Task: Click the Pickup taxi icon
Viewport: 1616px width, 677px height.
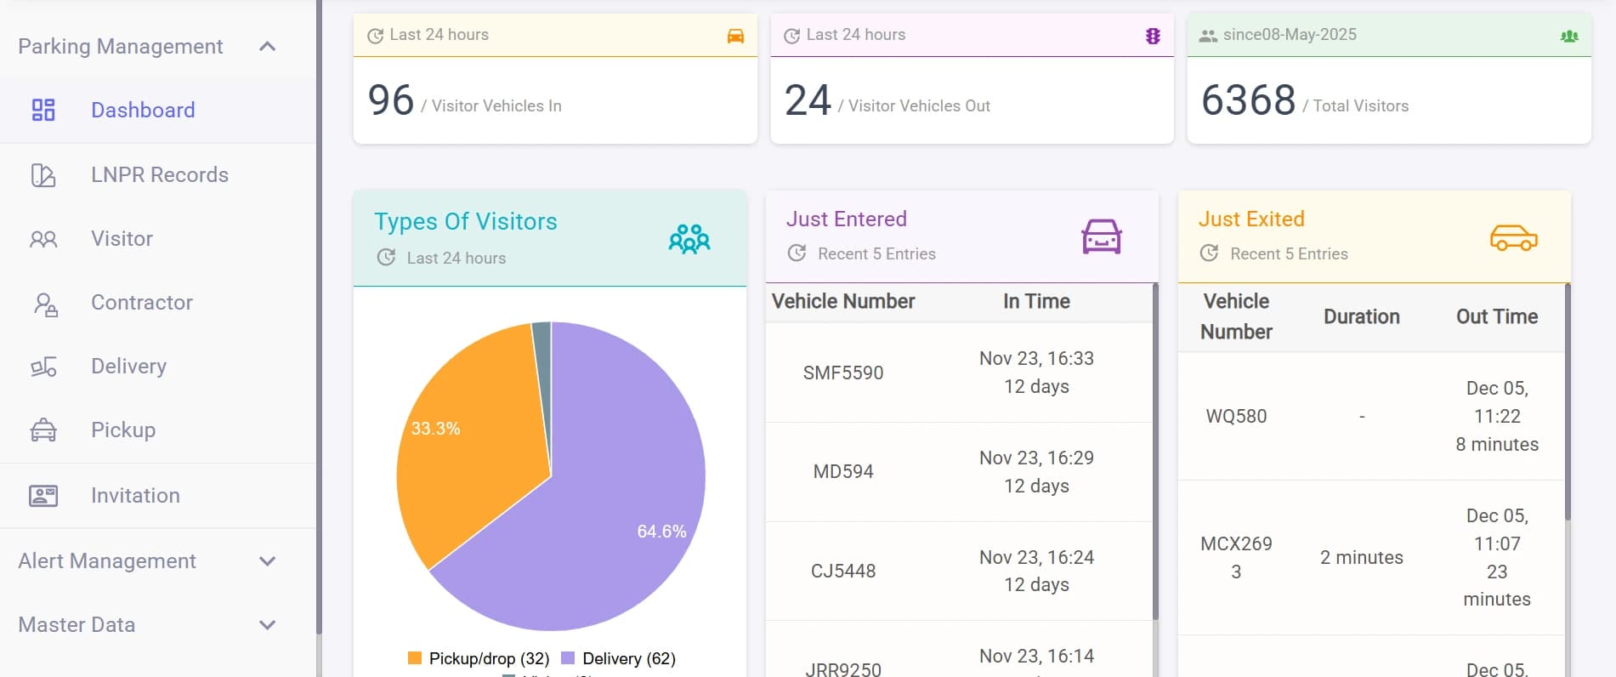Action: click(43, 430)
